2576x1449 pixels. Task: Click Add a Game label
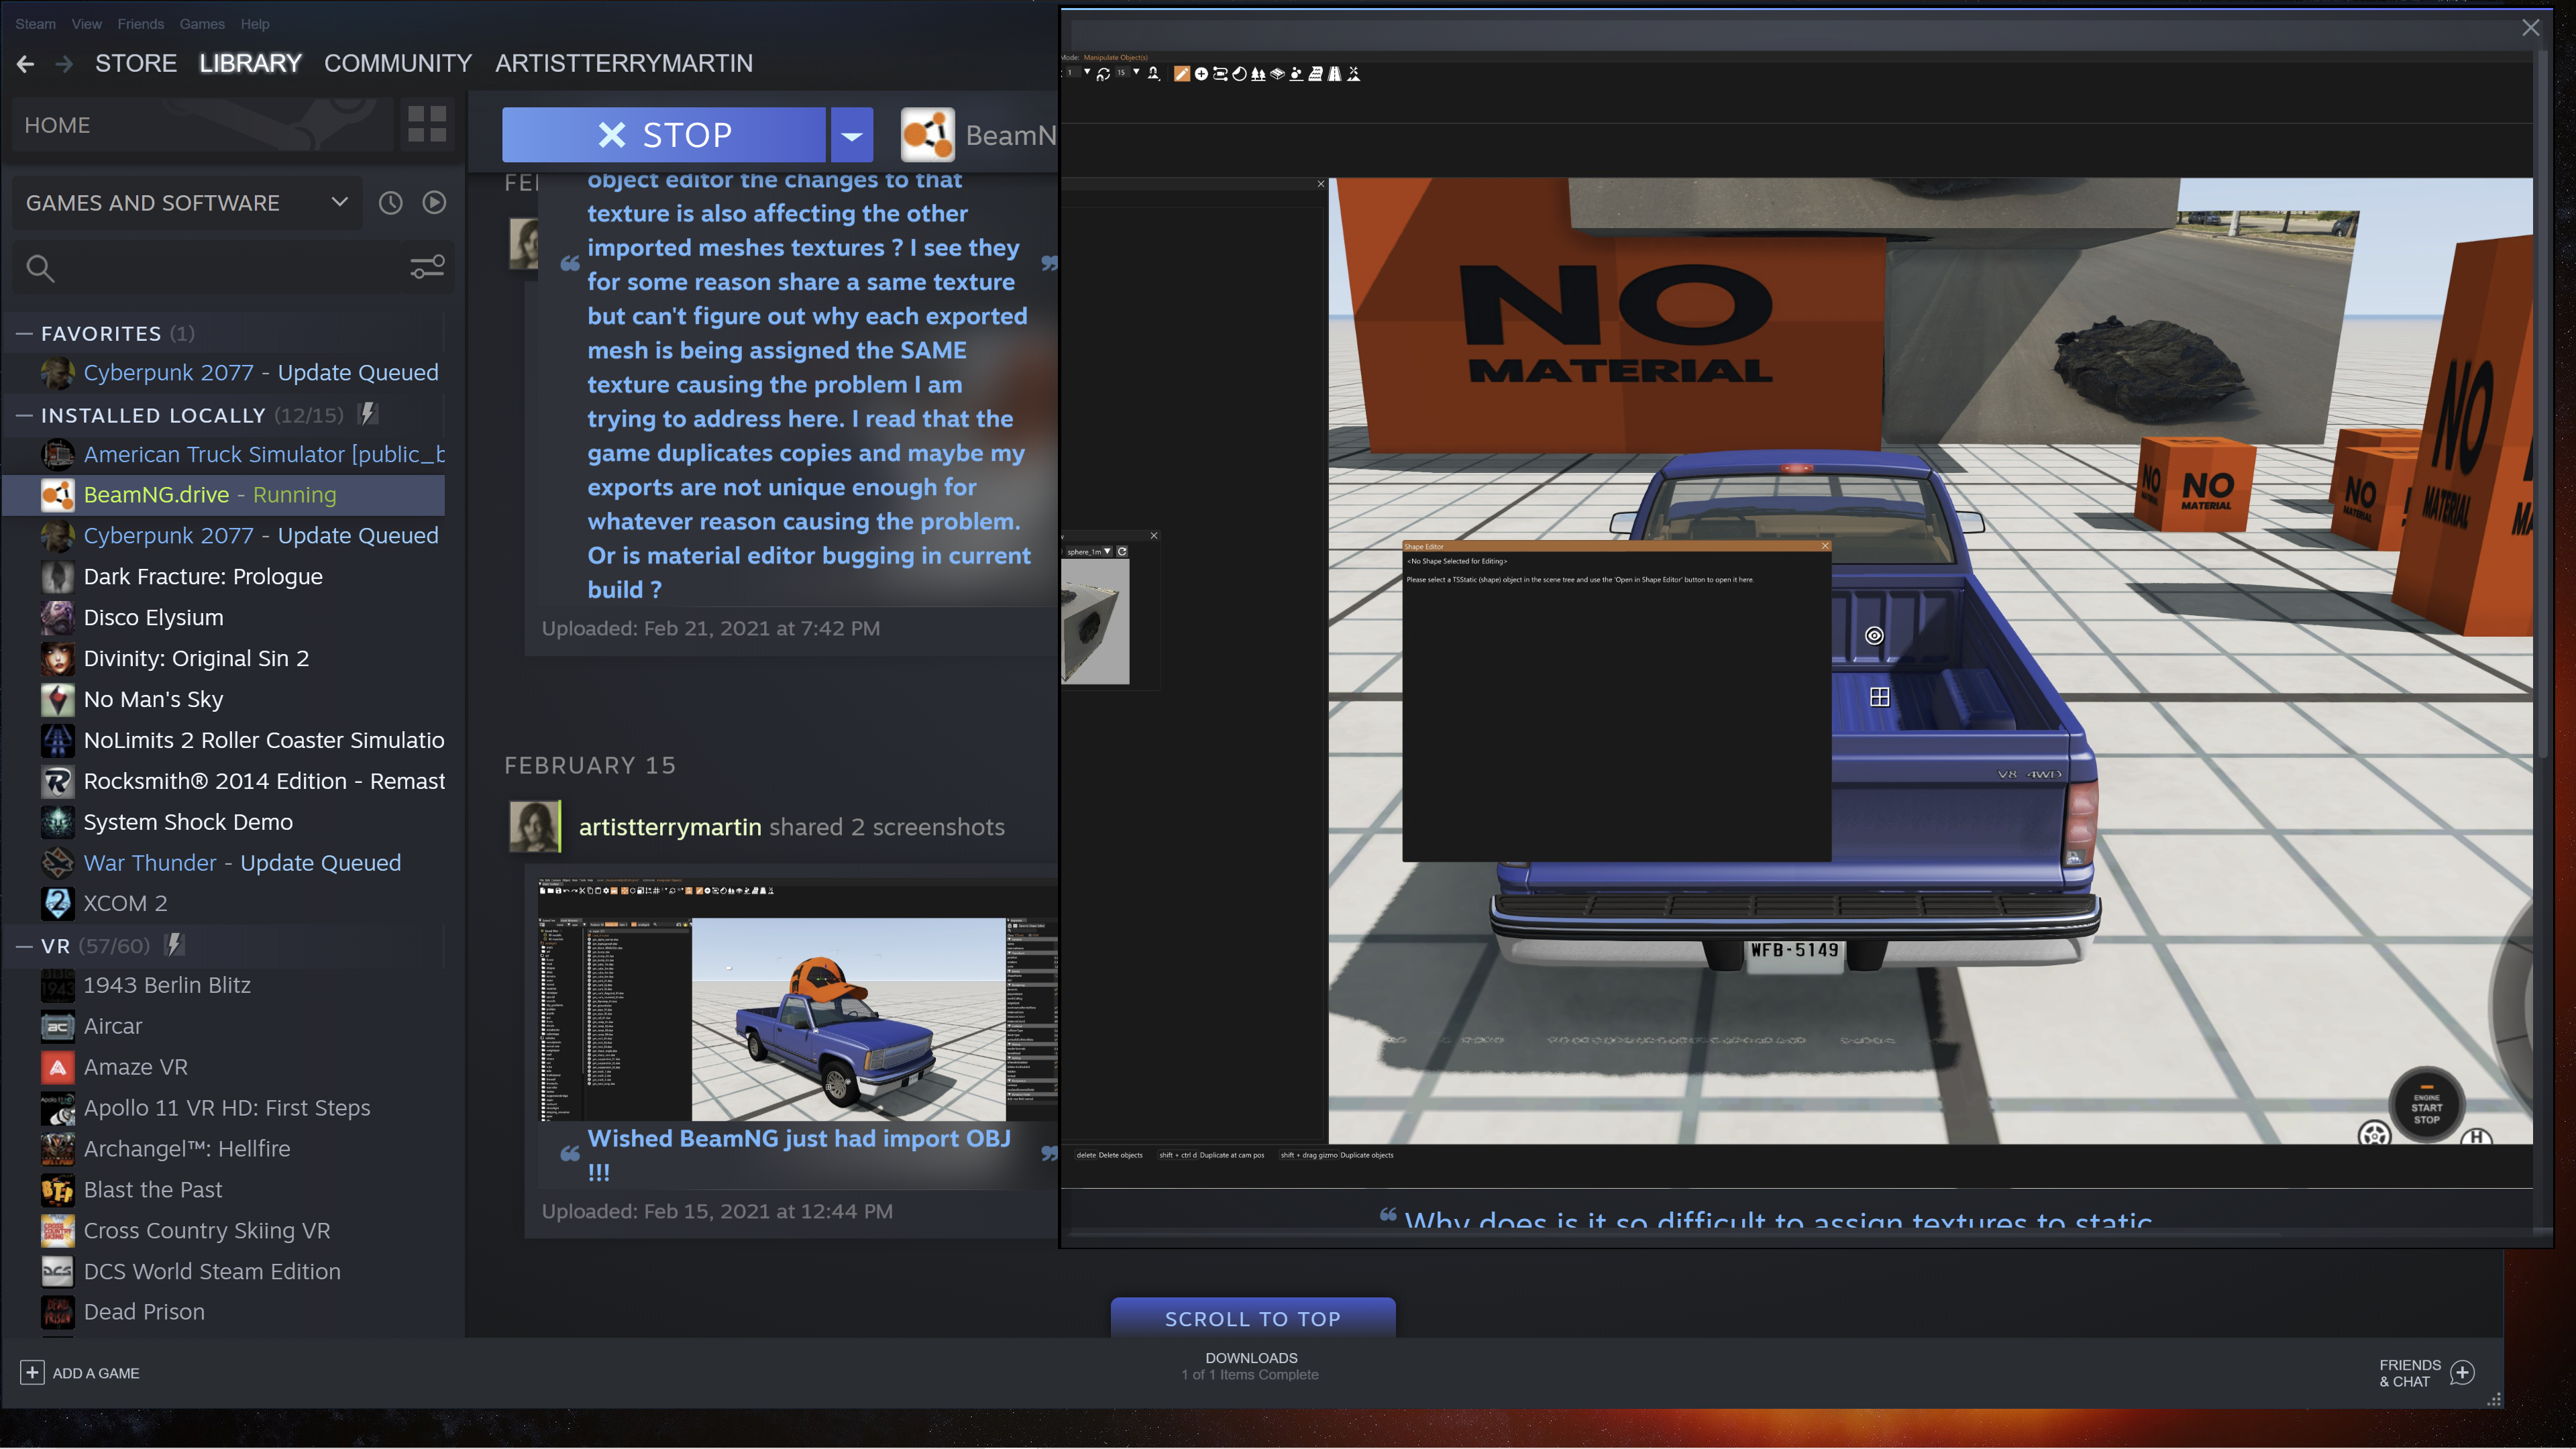pyautogui.click(x=96, y=1373)
